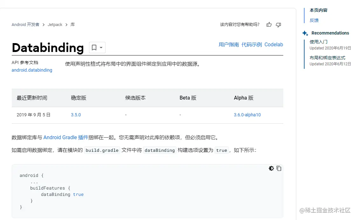The image size is (357, 220).
Task: Navigate to the Jetpack breadcrumb
Action: (x=55, y=24)
